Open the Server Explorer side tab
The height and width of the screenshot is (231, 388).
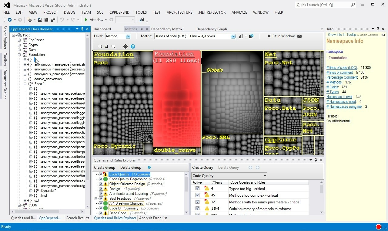click(5, 38)
